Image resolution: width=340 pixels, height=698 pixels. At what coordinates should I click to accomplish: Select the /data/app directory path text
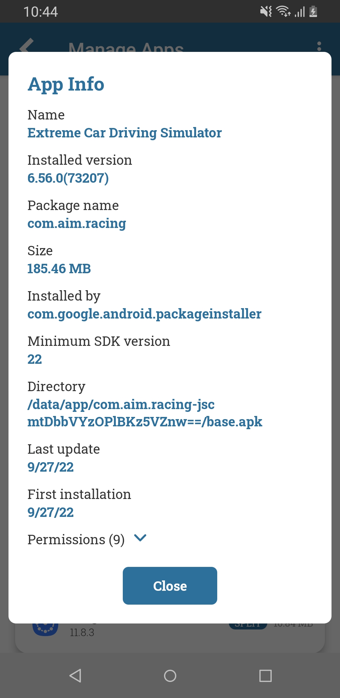pyautogui.click(x=144, y=413)
